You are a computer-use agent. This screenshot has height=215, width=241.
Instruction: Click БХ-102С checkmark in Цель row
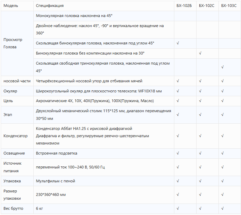coord(200,101)
